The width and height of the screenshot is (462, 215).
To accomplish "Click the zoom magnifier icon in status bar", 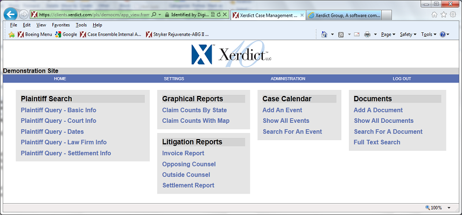I will click(x=428, y=207).
